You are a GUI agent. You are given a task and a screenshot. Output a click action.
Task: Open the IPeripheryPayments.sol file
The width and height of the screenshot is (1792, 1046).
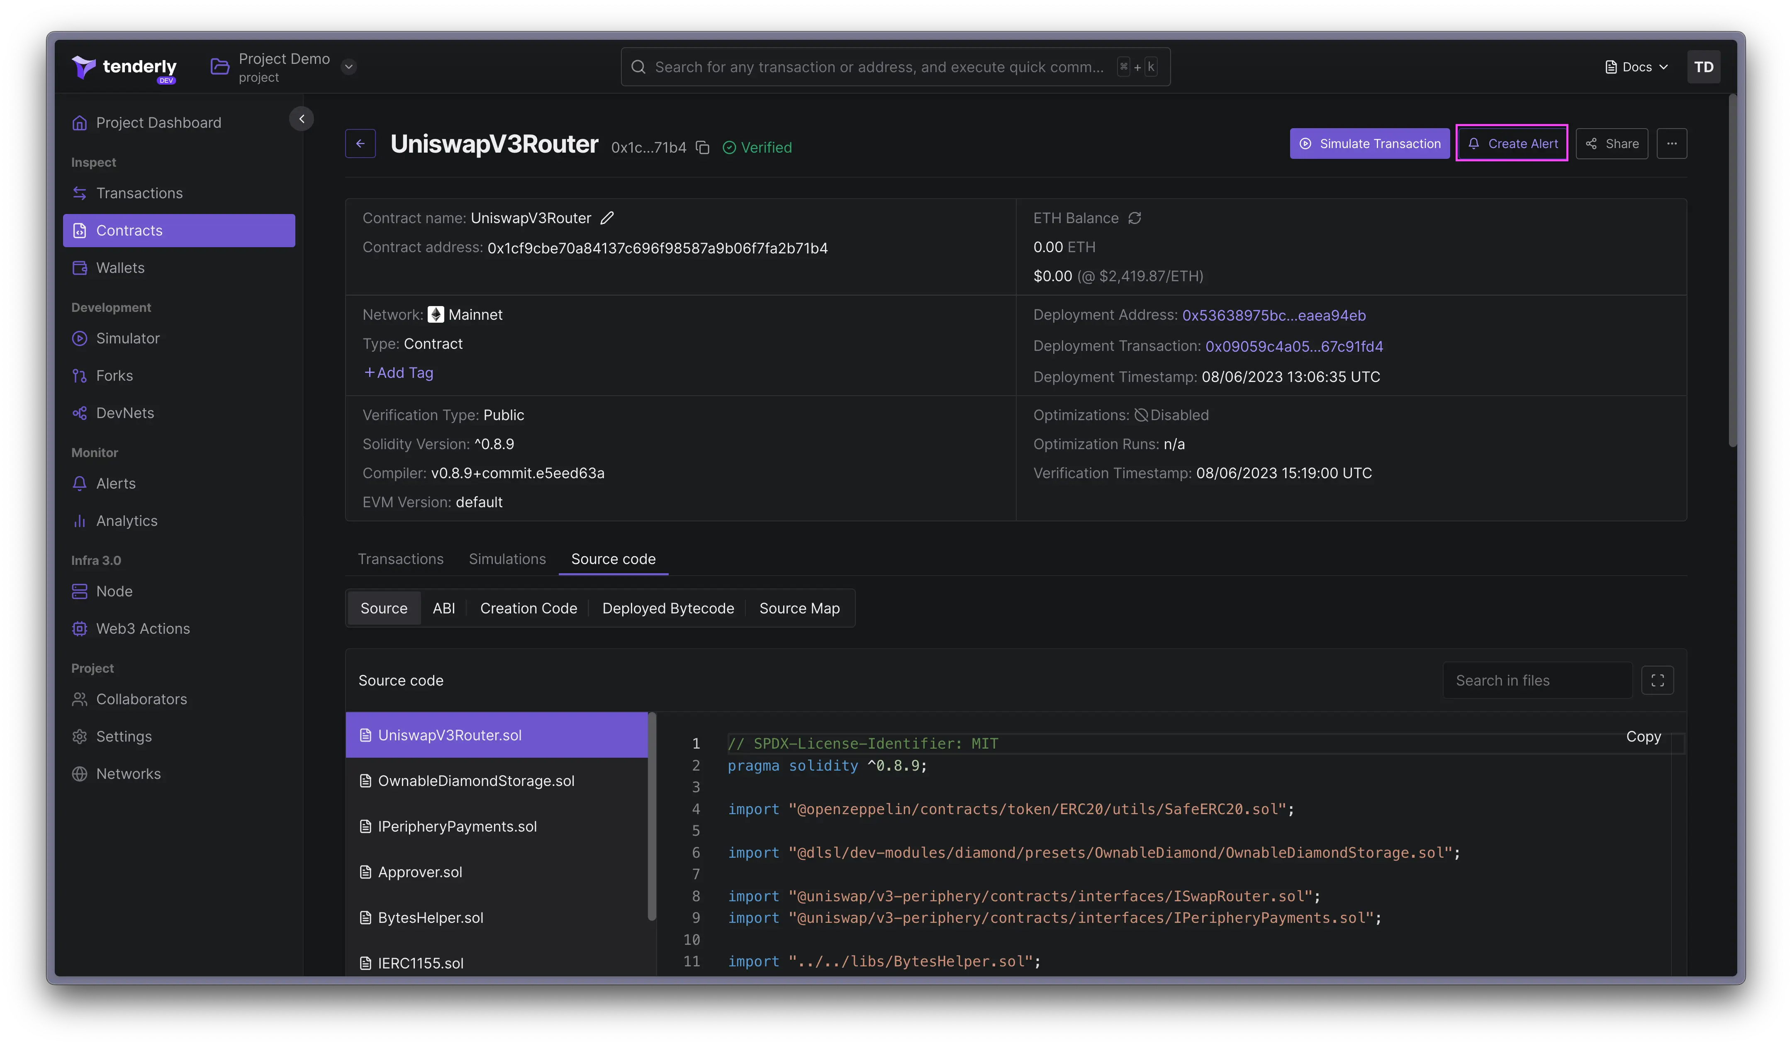[x=497, y=826]
